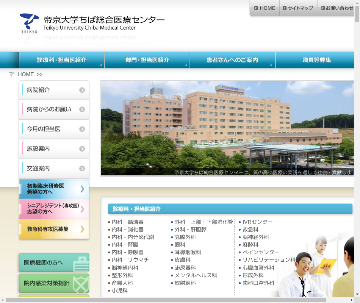This screenshot has width=360, height=303.
Task: Click the arrow icon beside 施設案内
Action: [82, 149]
